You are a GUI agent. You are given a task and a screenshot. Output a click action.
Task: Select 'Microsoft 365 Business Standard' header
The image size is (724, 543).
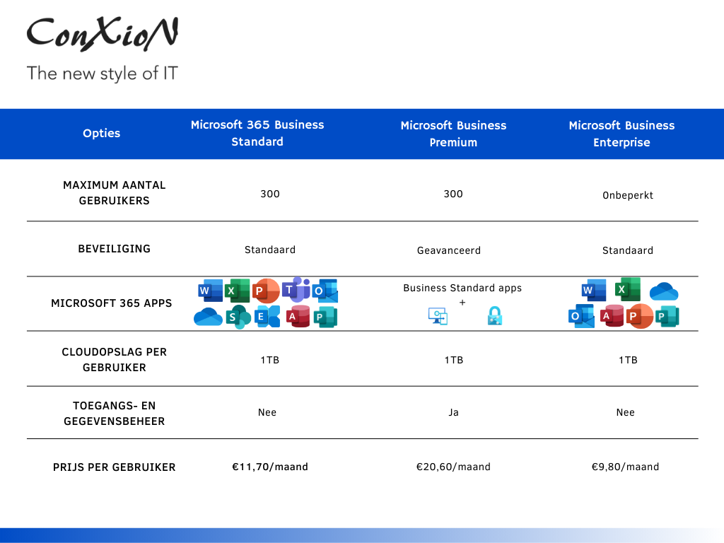pos(257,133)
